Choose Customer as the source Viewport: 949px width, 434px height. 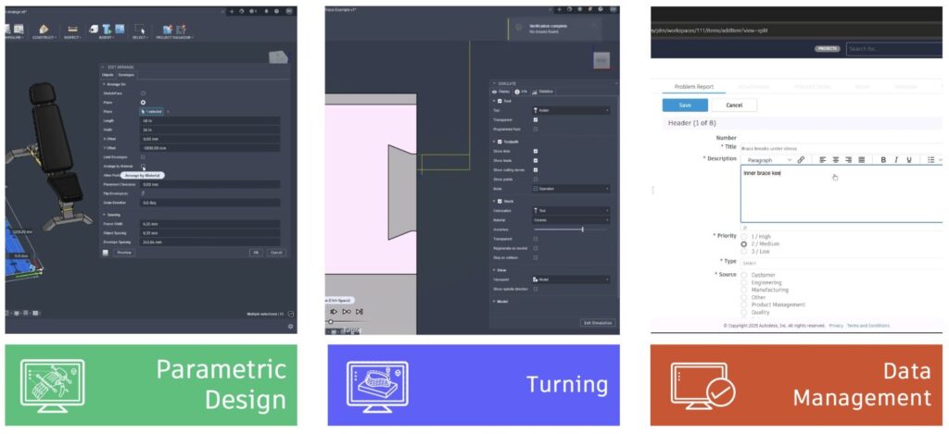click(744, 275)
